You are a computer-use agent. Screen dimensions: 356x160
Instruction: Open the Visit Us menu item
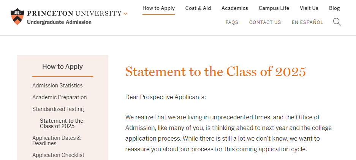point(309,8)
